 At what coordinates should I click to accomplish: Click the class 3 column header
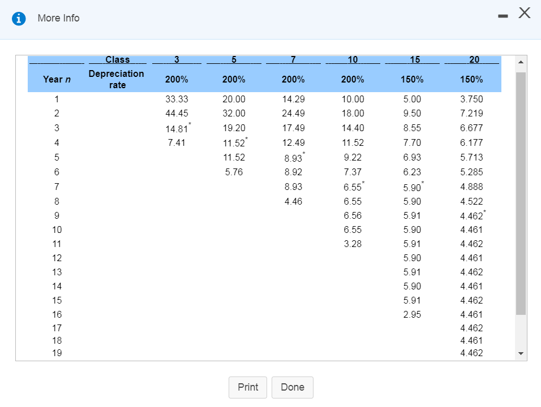[177, 59]
